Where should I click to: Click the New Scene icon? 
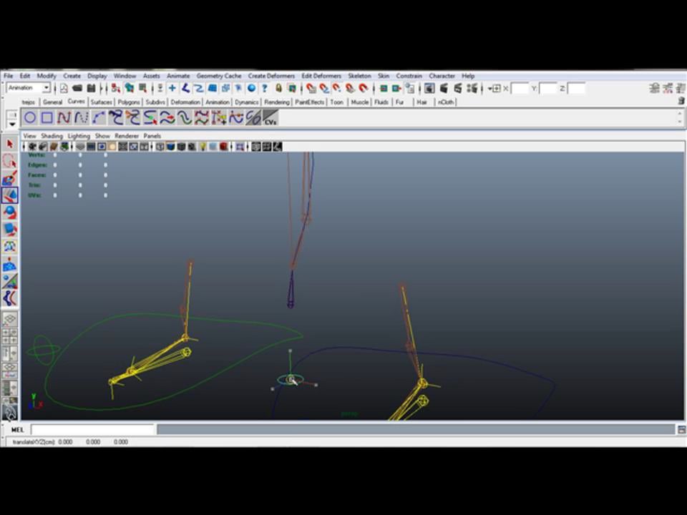click(x=64, y=89)
